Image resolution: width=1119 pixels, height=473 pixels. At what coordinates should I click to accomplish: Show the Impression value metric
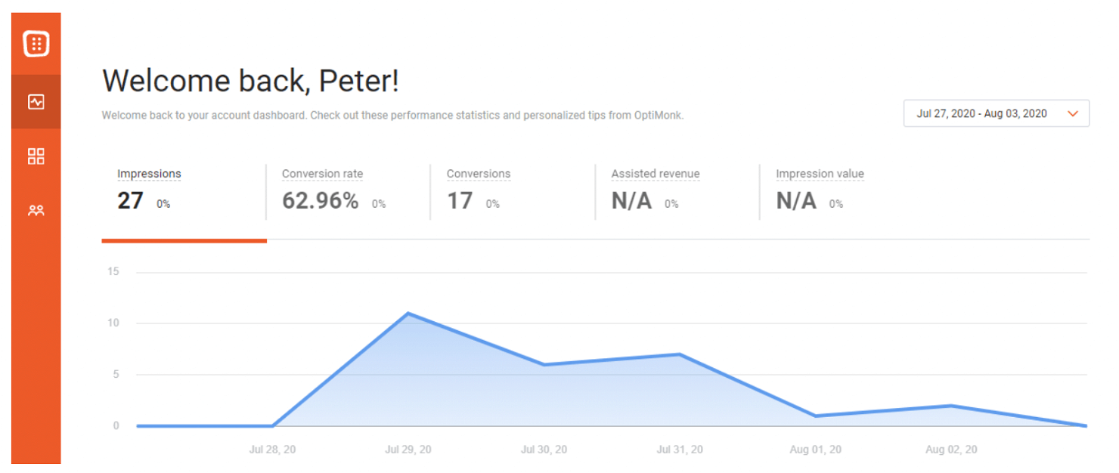820,174
